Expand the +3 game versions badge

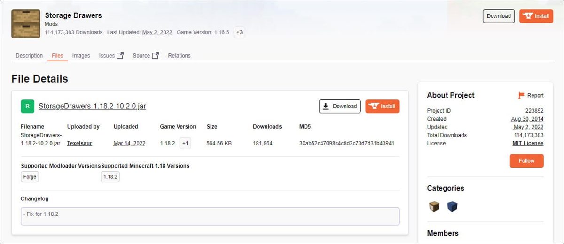[x=239, y=32]
